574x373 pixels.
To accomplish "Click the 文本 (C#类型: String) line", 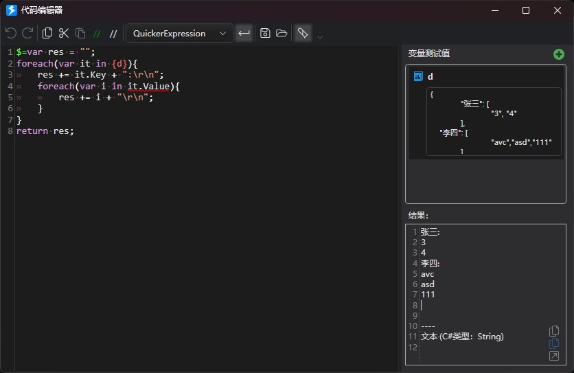I will click(462, 337).
